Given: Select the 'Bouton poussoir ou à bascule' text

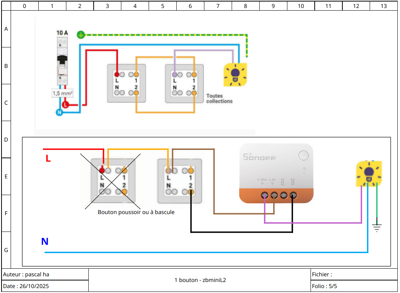Looking at the screenshot, I should pyautogui.click(x=136, y=212).
